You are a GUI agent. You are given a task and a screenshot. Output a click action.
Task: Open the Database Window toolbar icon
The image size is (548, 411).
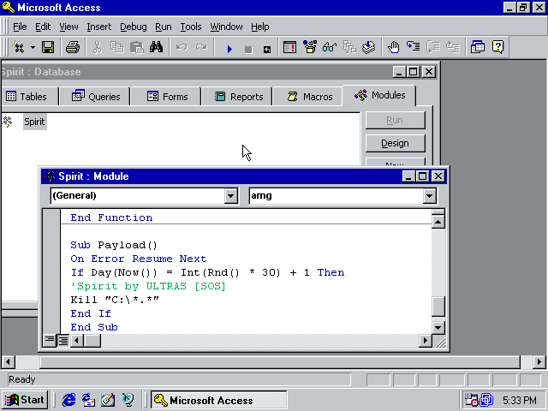(x=478, y=47)
